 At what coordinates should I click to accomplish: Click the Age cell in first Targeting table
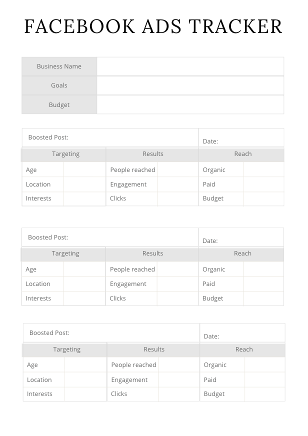84,170
